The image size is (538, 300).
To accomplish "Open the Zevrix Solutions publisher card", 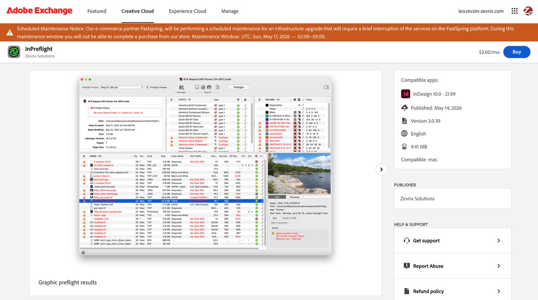I will pos(453,199).
